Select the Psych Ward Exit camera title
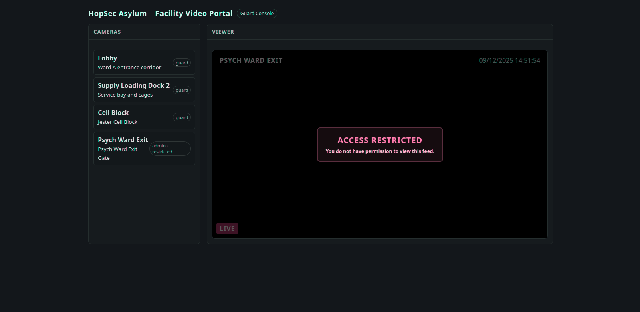Viewport: 640px width, 312px height. (123, 140)
